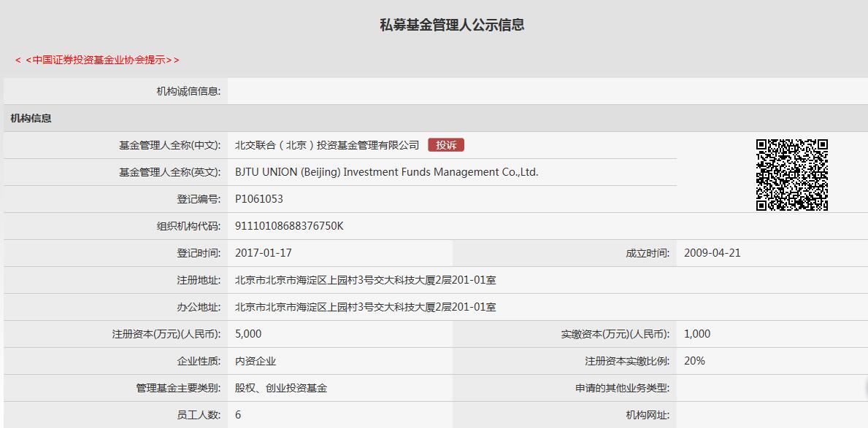Click the employee count value 6

coord(238,415)
